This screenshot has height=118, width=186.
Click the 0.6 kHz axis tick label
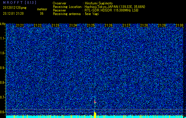coord(2,112)
